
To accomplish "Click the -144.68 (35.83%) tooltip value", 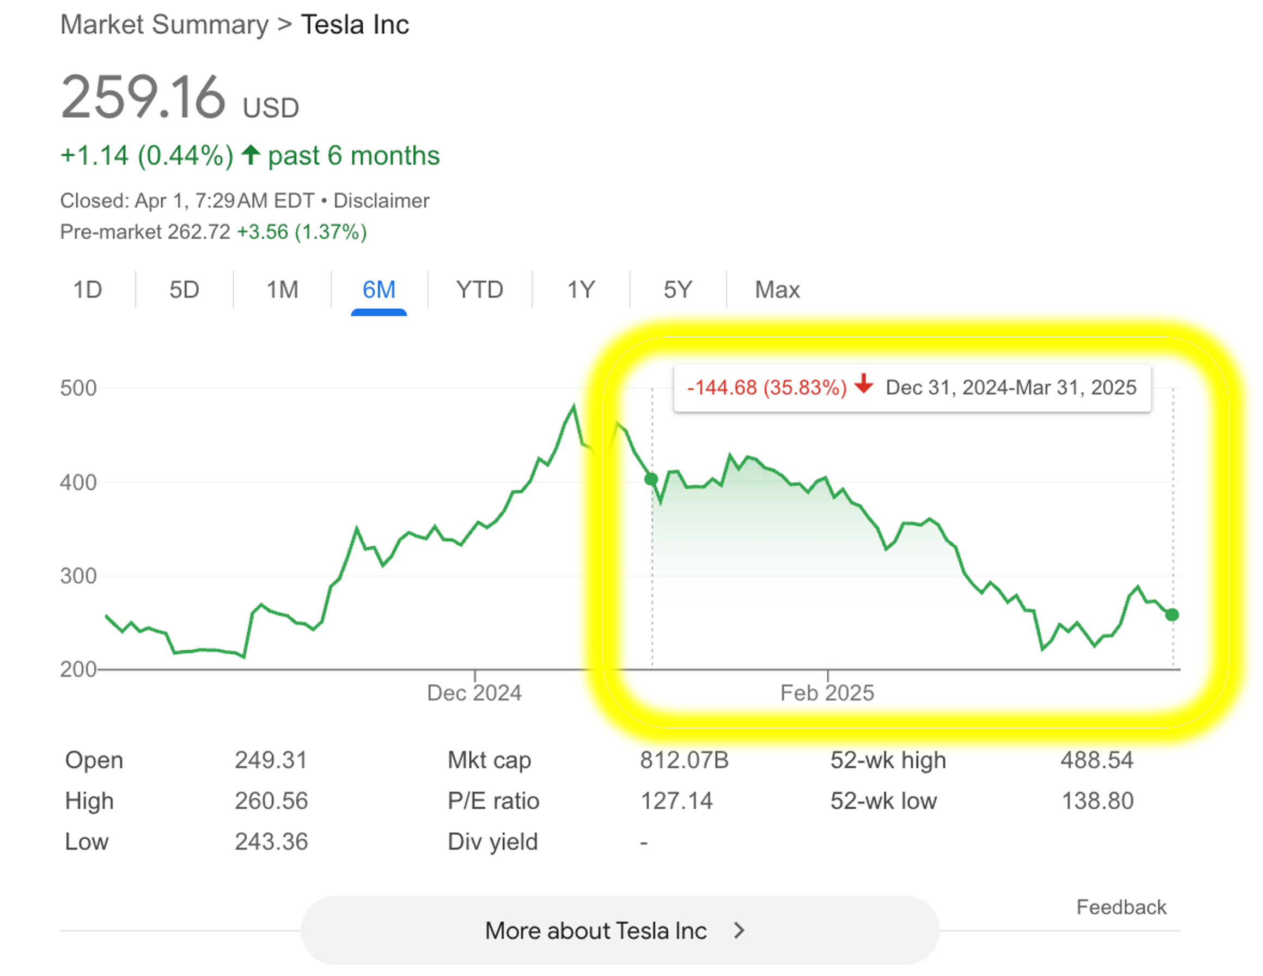I will 767,387.
